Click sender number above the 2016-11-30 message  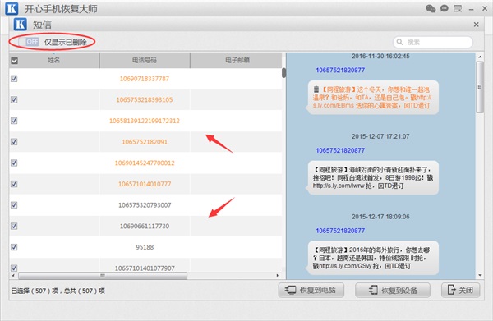pos(340,70)
